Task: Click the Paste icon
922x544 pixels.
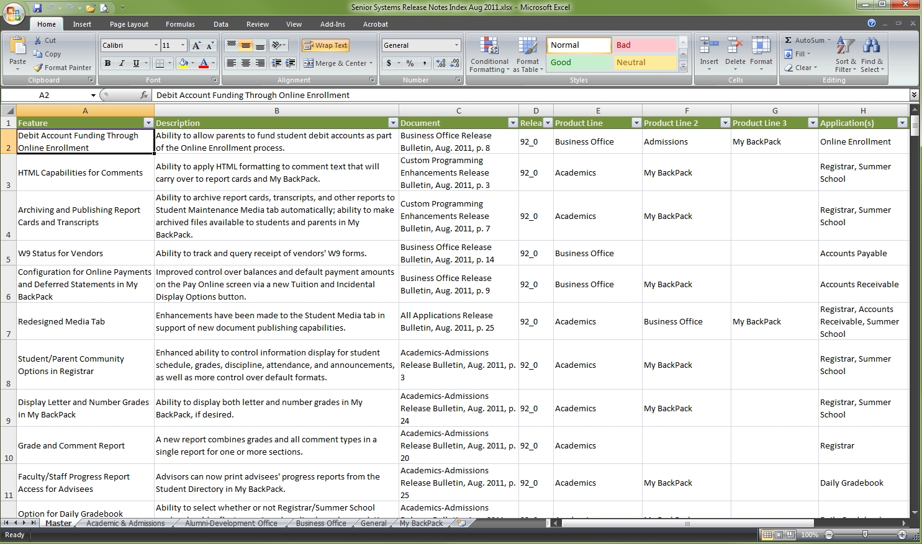Action: pyautogui.click(x=17, y=47)
